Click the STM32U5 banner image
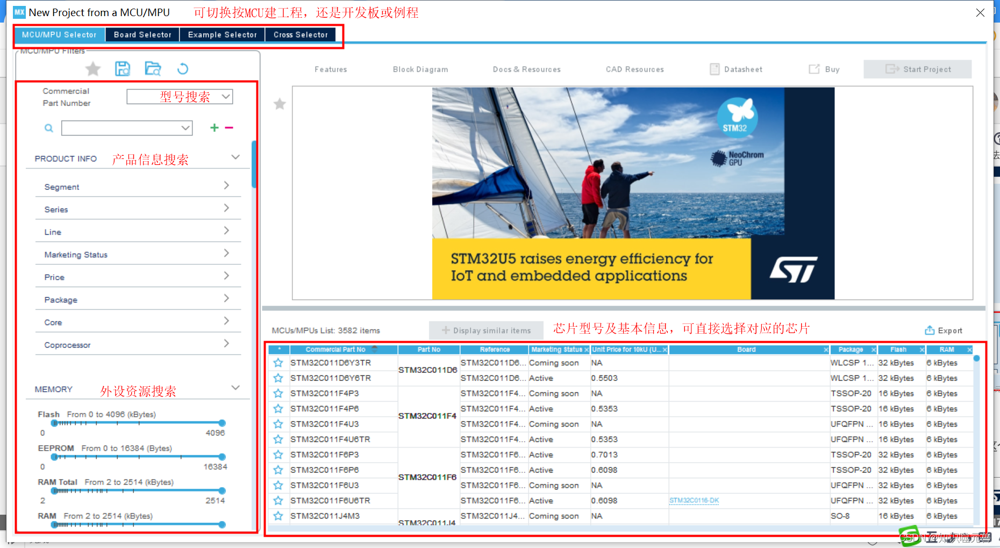 pos(633,193)
